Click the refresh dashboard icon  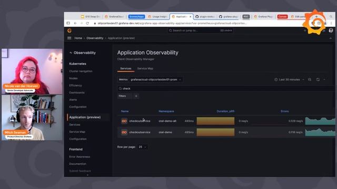pos(318,79)
